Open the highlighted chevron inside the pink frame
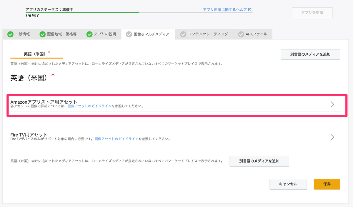 (x=332, y=105)
